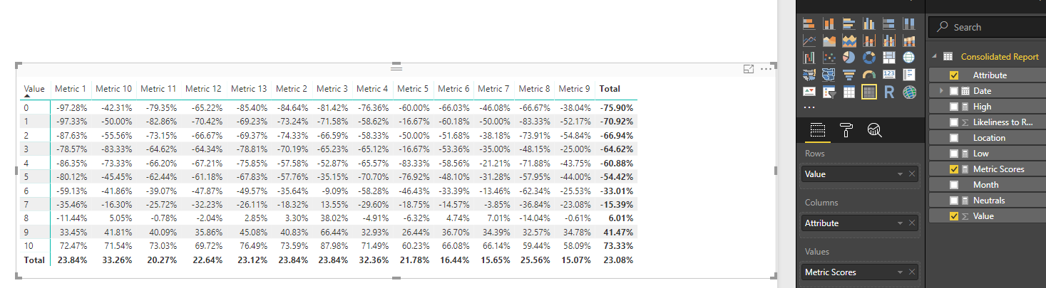1046x288 pixels.
Task: Select the Shape map visual
Action: (x=829, y=75)
